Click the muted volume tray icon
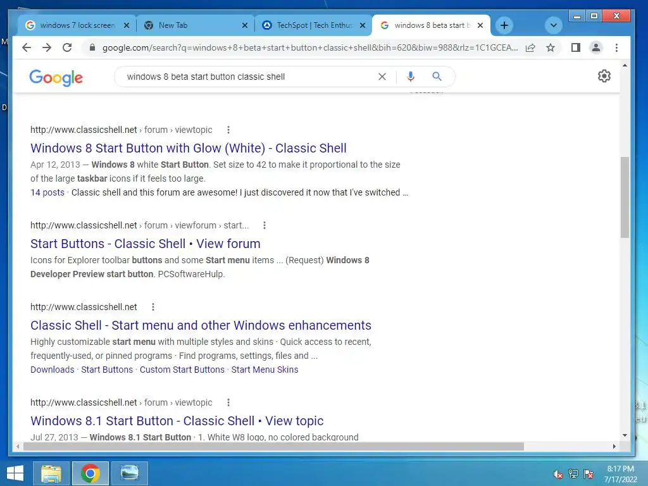The image size is (648, 486). (x=558, y=474)
